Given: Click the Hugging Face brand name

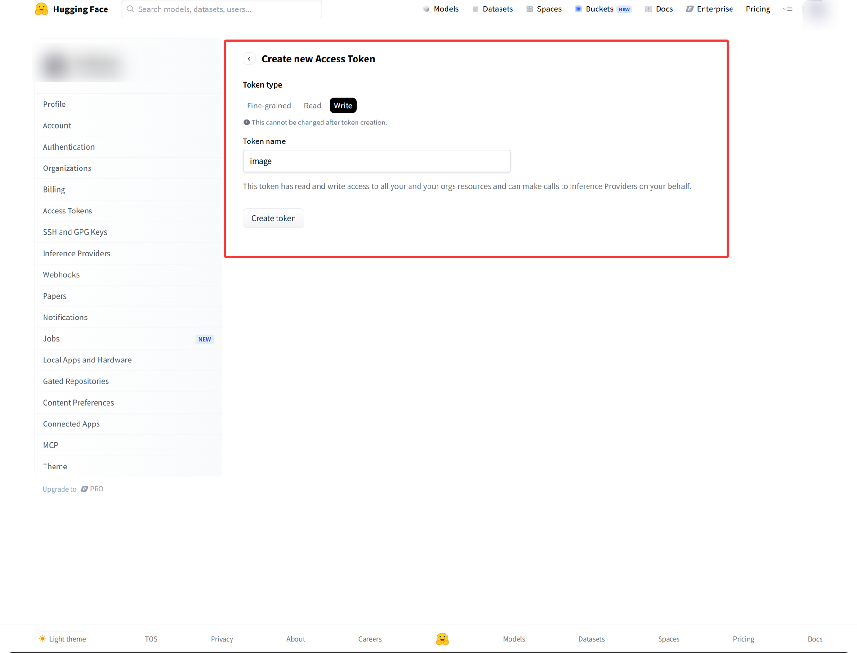Looking at the screenshot, I should coord(80,9).
